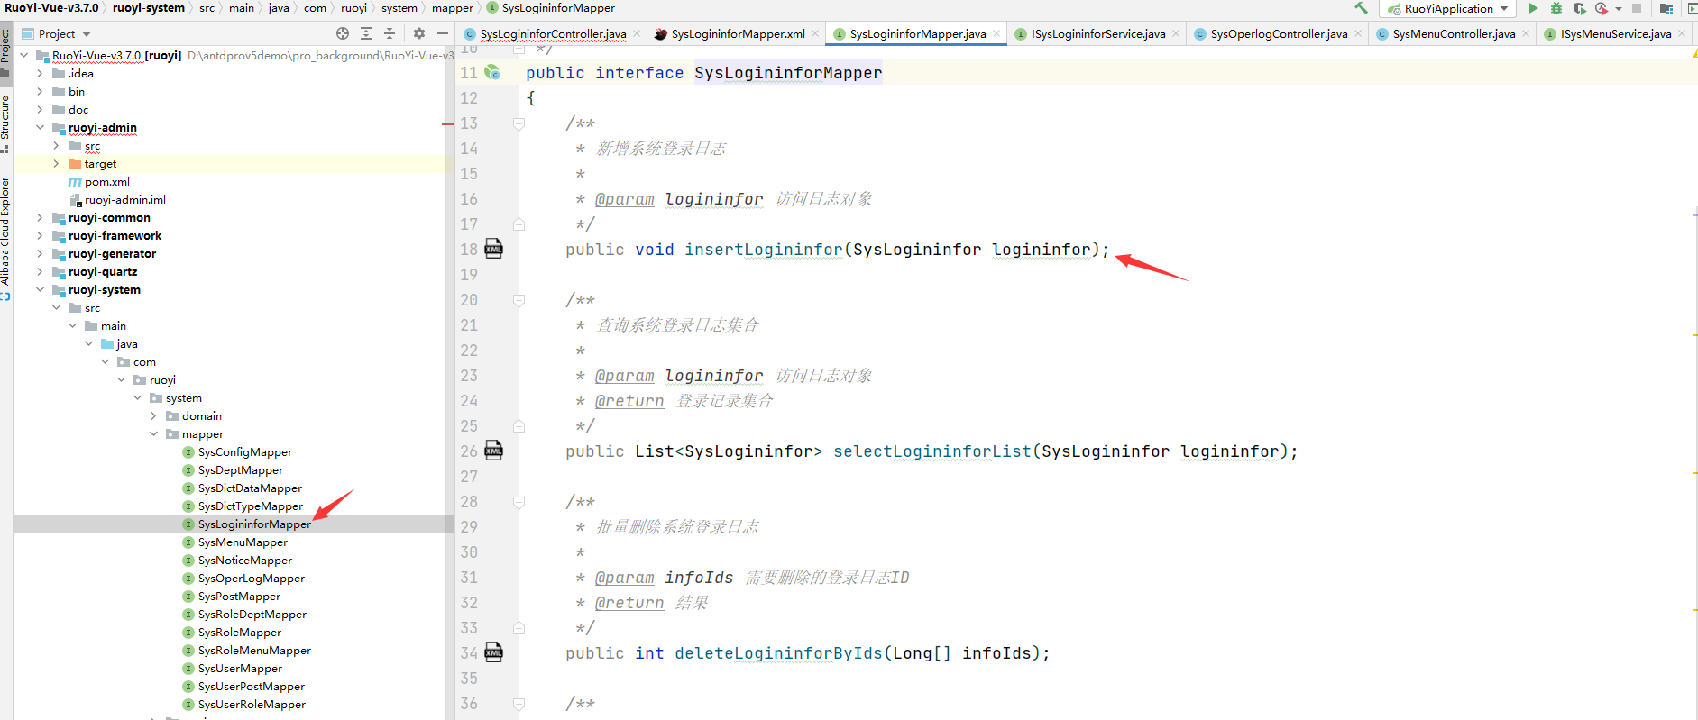1698x720 pixels.
Task: Open the vertical Project tool window tab
Action: [x=5, y=52]
